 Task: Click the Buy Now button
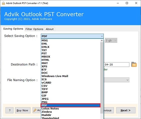[23, 110]
